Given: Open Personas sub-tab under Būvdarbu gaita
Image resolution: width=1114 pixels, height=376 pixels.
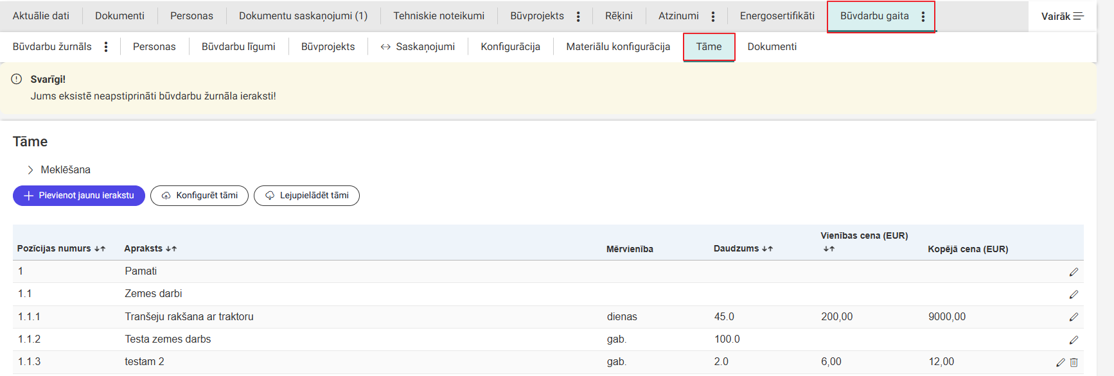Looking at the screenshot, I should point(154,47).
